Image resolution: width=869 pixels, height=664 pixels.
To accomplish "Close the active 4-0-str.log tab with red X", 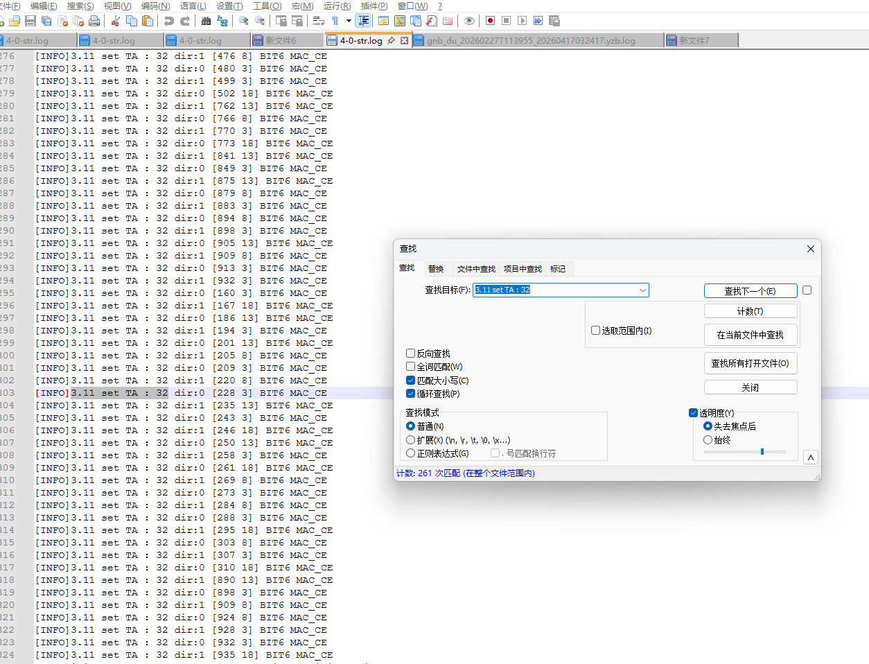I will [404, 41].
